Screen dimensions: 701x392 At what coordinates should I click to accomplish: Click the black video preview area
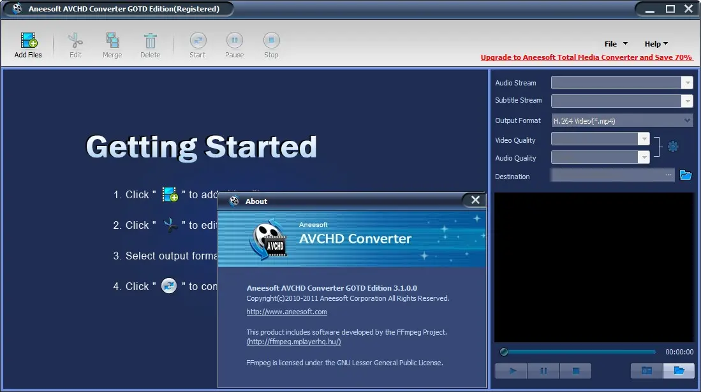[x=594, y=267]
